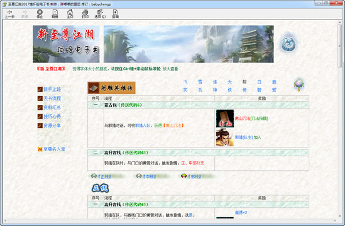This screenshot has height=226, width=345.
Task: Click the brush icon next to 资源分享
Action: [x=40, y=126]
